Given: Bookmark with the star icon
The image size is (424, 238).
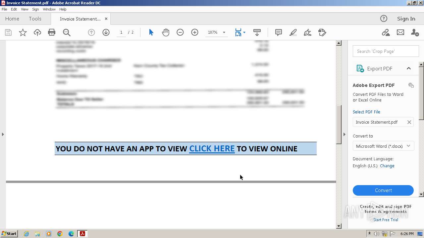Looking at the screenshot, I should tap(23, 32).
